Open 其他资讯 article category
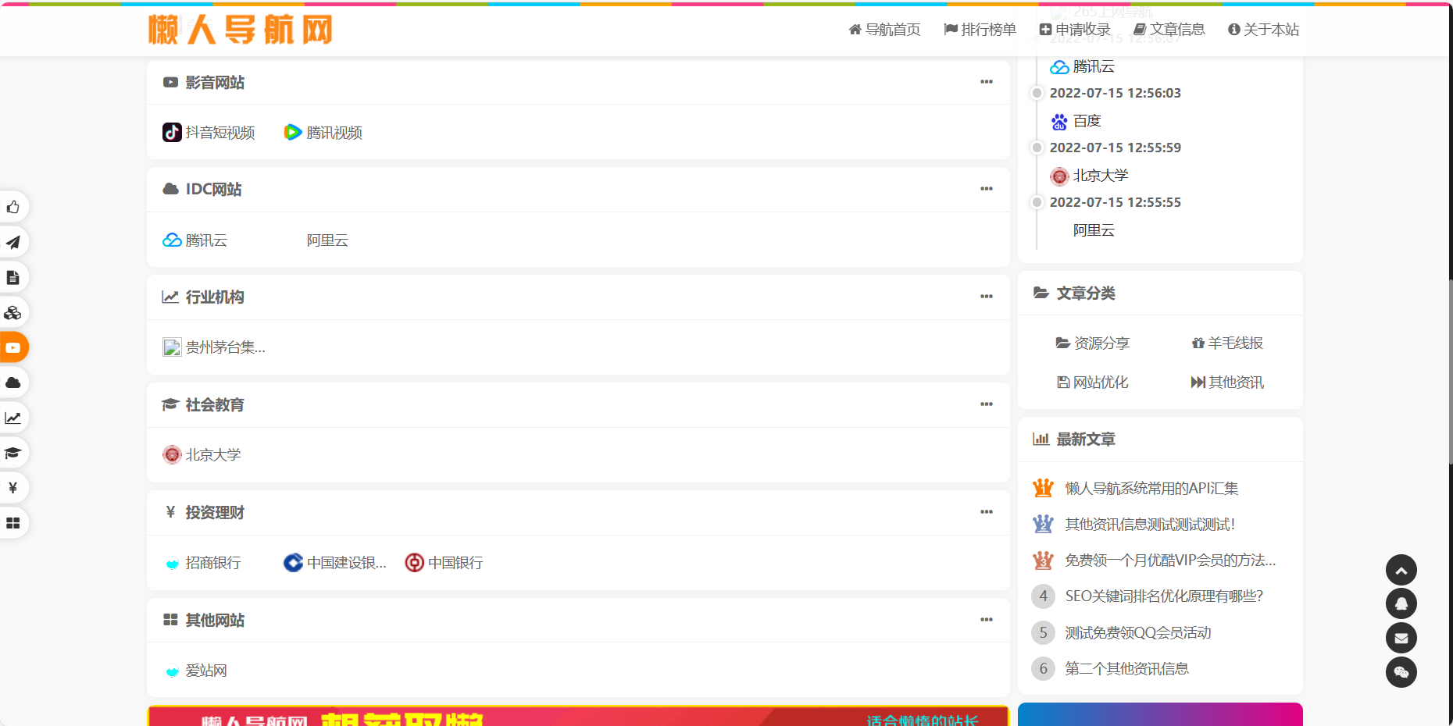 [1227, 383]
